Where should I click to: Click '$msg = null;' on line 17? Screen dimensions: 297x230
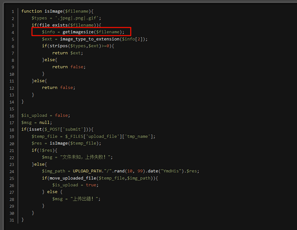pyautogui.click(x=36, y=122)
